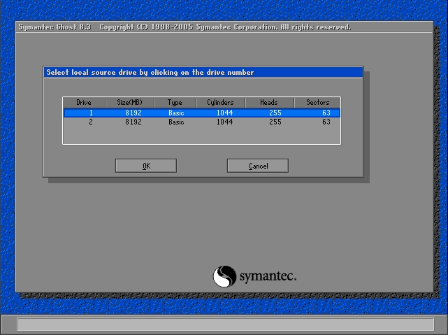
Task: Click the Symantec yin-yang logo icon
Action: [x=224, y=276]
